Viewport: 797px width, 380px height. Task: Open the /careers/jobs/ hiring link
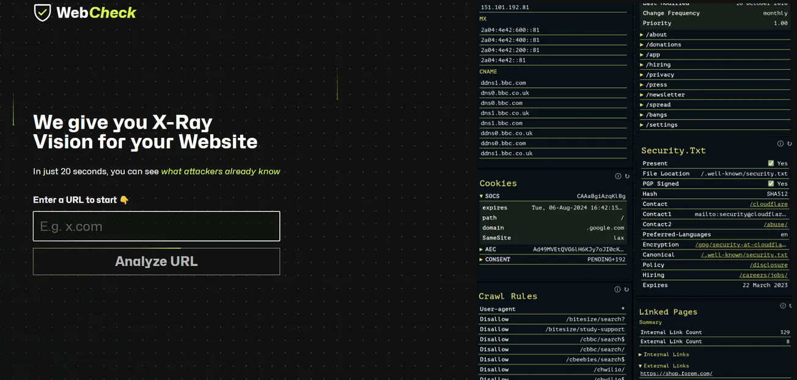(x=763, y=275)
